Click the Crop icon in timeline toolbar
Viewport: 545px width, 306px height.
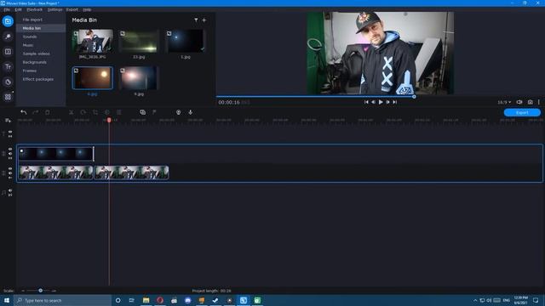point(95,112)
